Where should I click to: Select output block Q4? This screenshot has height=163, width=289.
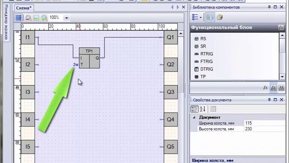click(171, 120)
